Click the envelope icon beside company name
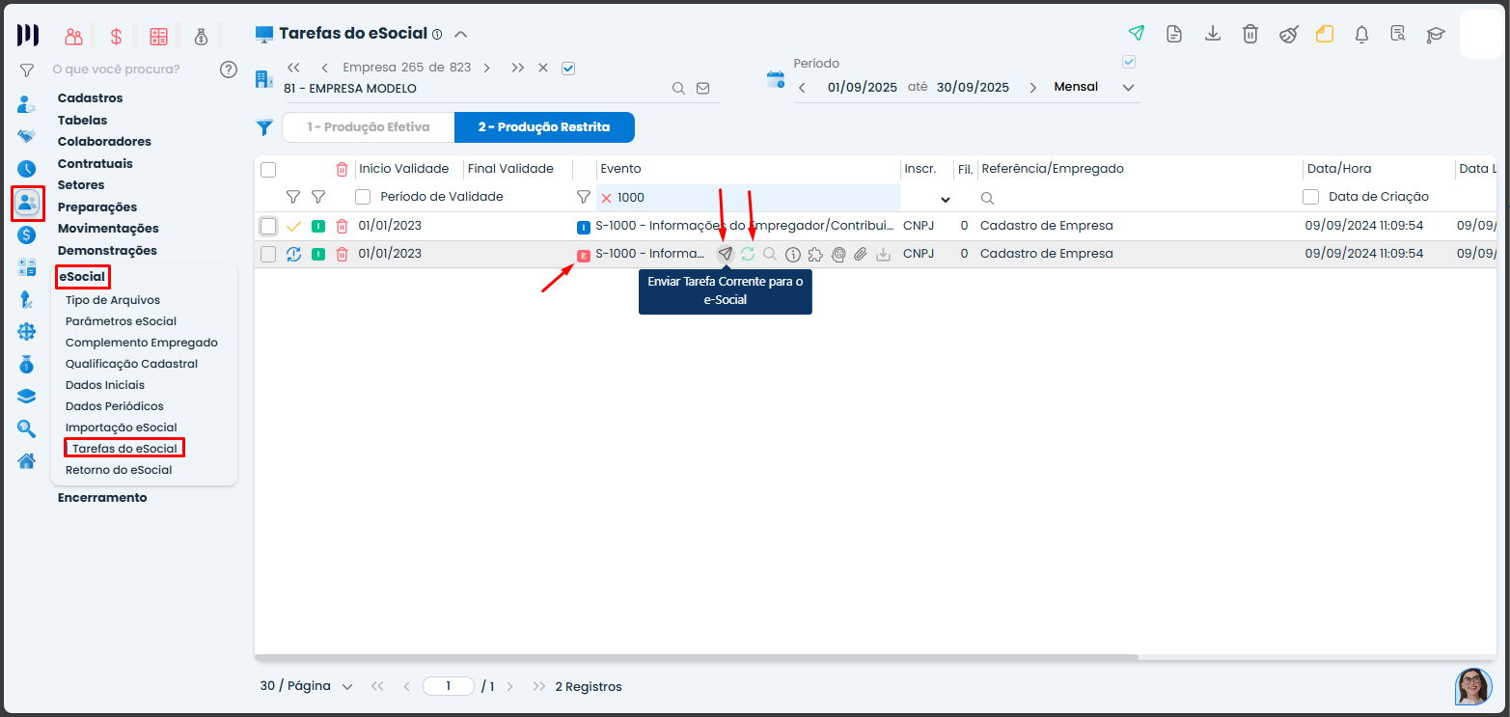 [702, 88]
